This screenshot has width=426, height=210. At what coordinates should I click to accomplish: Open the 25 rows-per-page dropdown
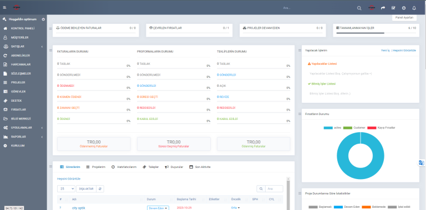pyautogui.click(x=66, y=189)
